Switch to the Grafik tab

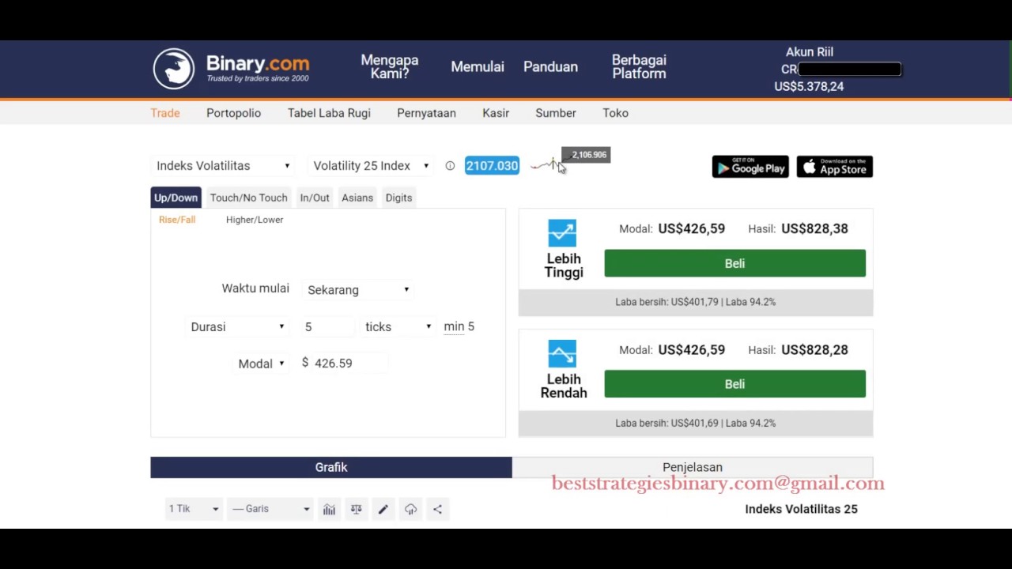click(x=331, y=467)
